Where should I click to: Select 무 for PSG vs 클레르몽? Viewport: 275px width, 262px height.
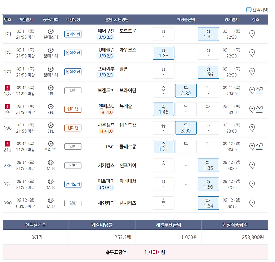186,147
